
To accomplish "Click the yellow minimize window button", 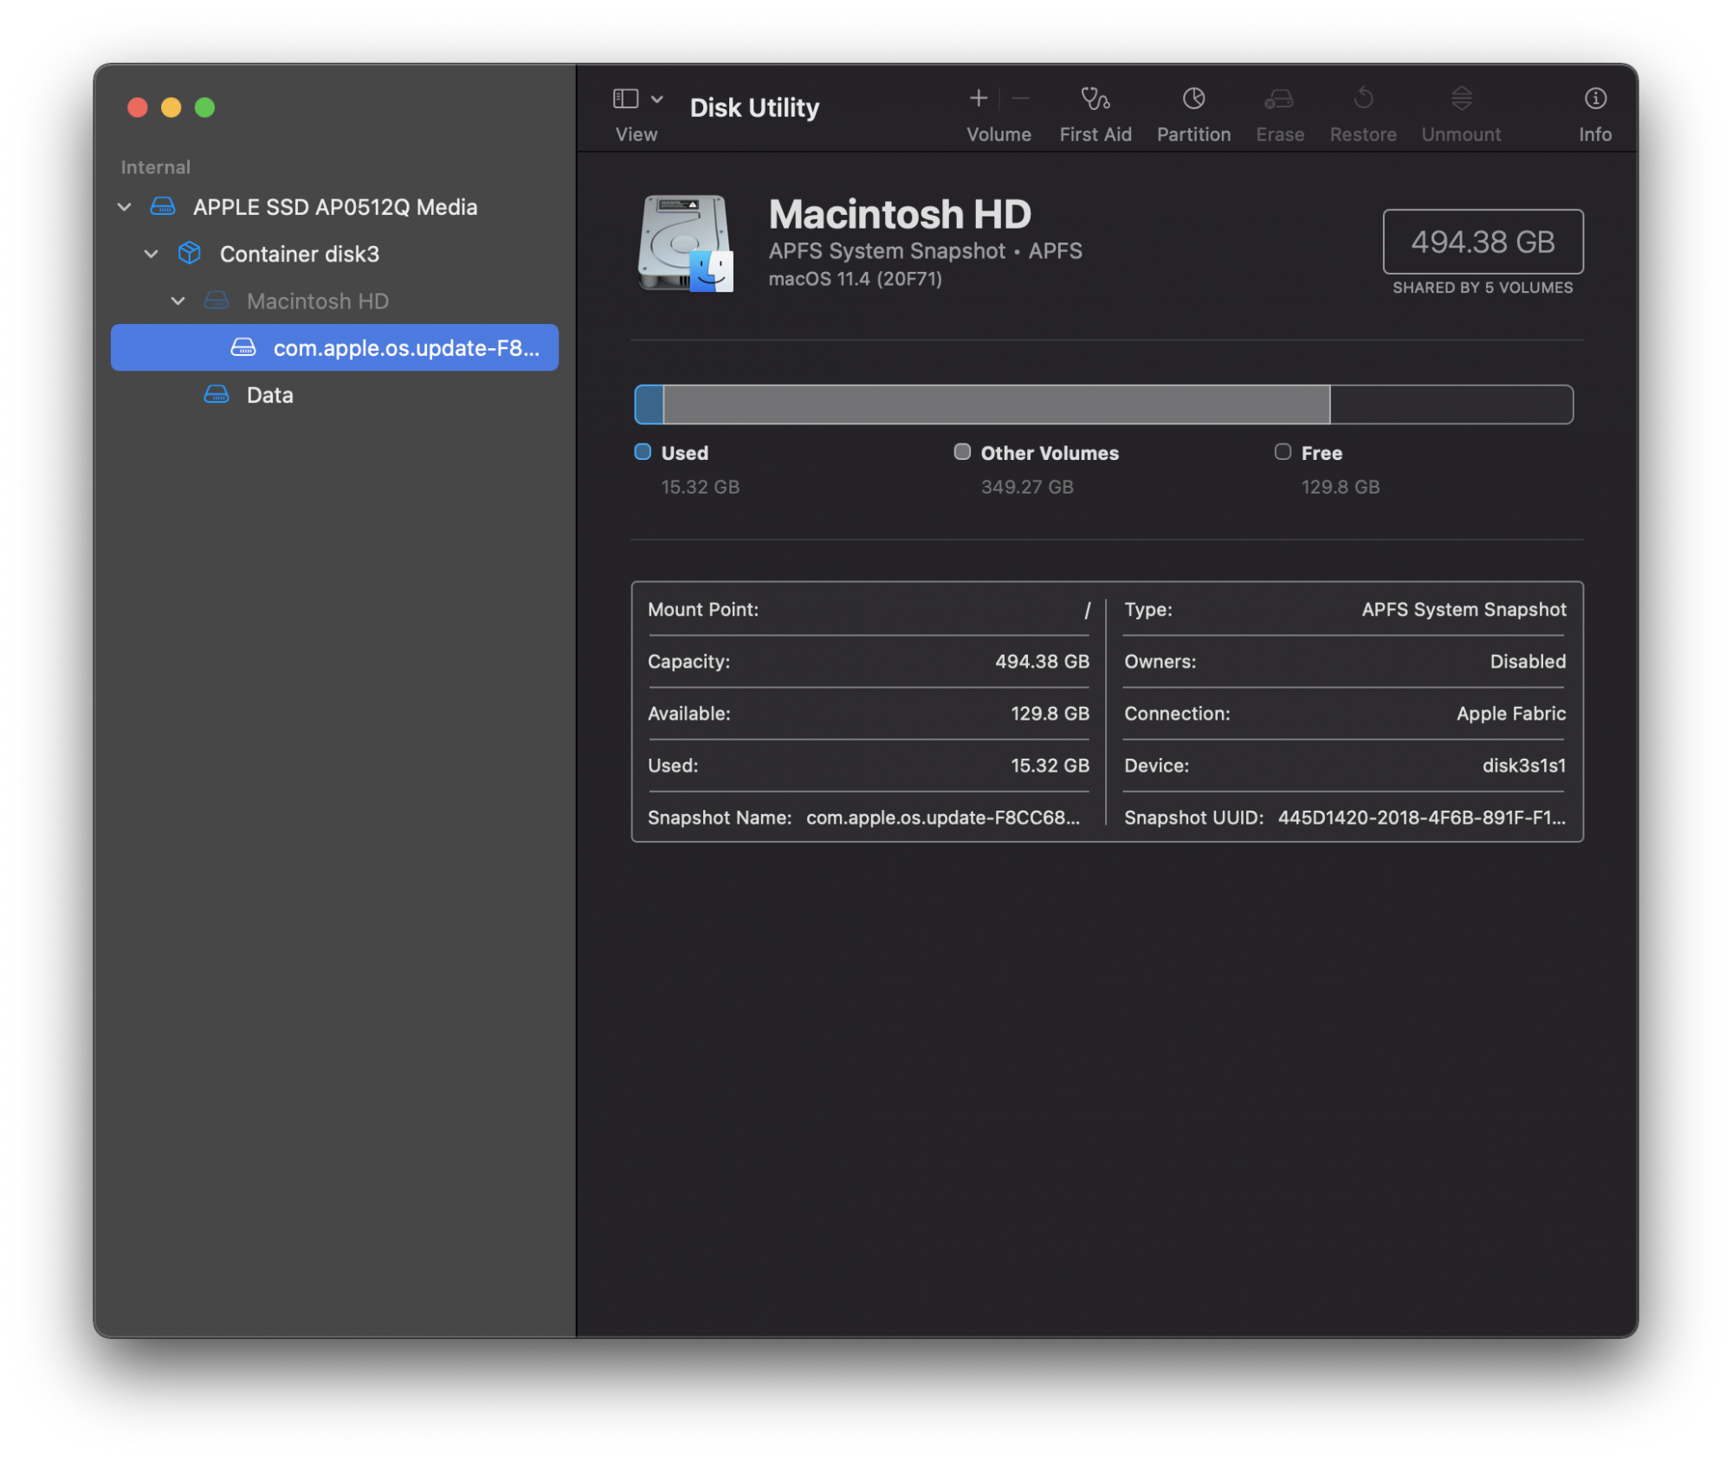I will [171, 107].
